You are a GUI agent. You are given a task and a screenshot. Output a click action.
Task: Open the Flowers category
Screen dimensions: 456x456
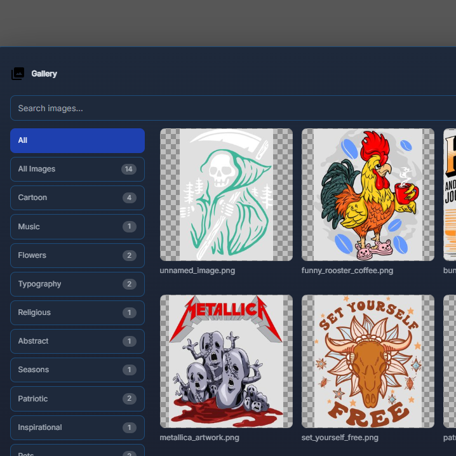click(x=77, y=255)
